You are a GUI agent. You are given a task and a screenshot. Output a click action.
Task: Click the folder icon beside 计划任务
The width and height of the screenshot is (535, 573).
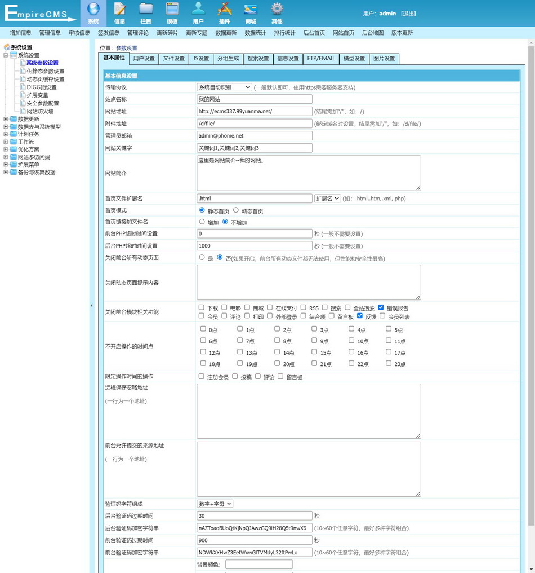click(14, 134)
